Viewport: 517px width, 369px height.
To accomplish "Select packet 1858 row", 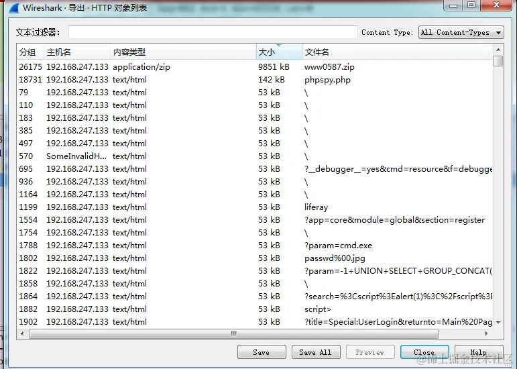I will (255, 284).
